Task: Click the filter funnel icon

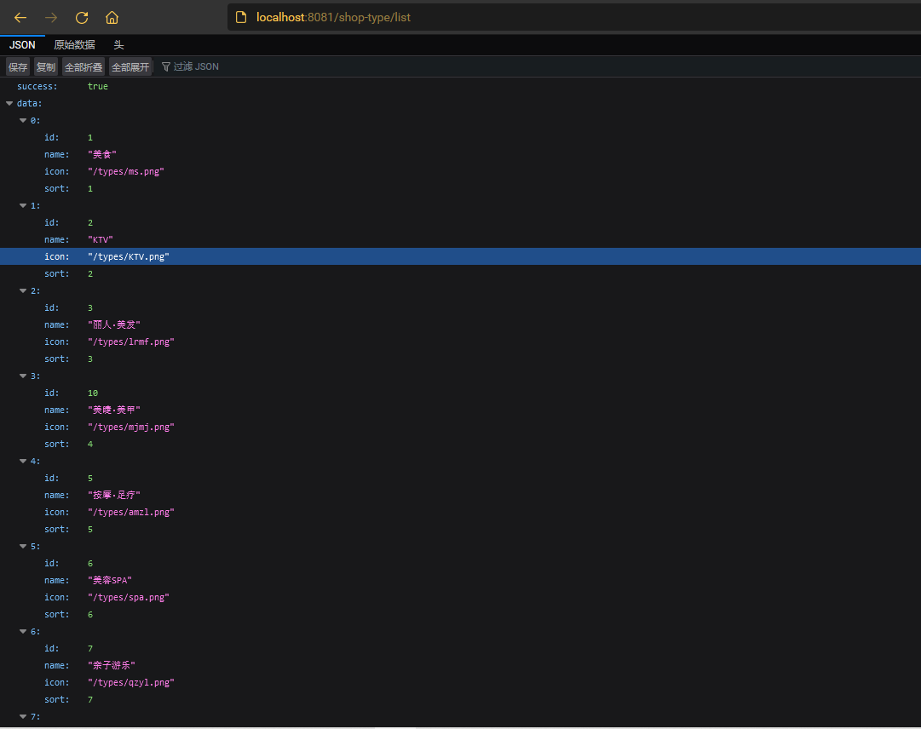Action: click(x=166, y=67)
